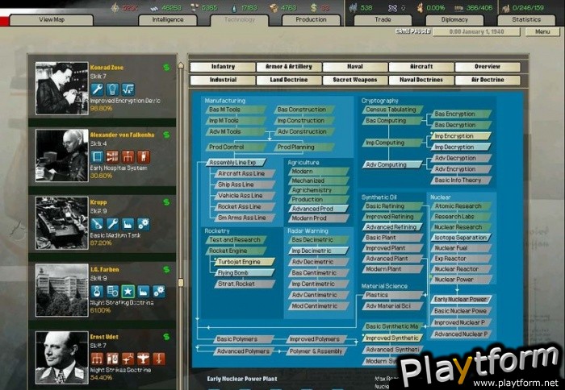The height and width of the screenshot is (390, 565).
Task: Open the Diplomacy tab
Action: click(x=454, y=20)
